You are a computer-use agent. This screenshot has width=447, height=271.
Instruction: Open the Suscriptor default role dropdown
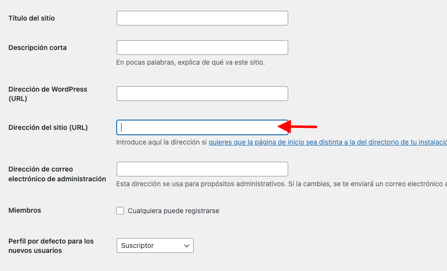(155, 246)
